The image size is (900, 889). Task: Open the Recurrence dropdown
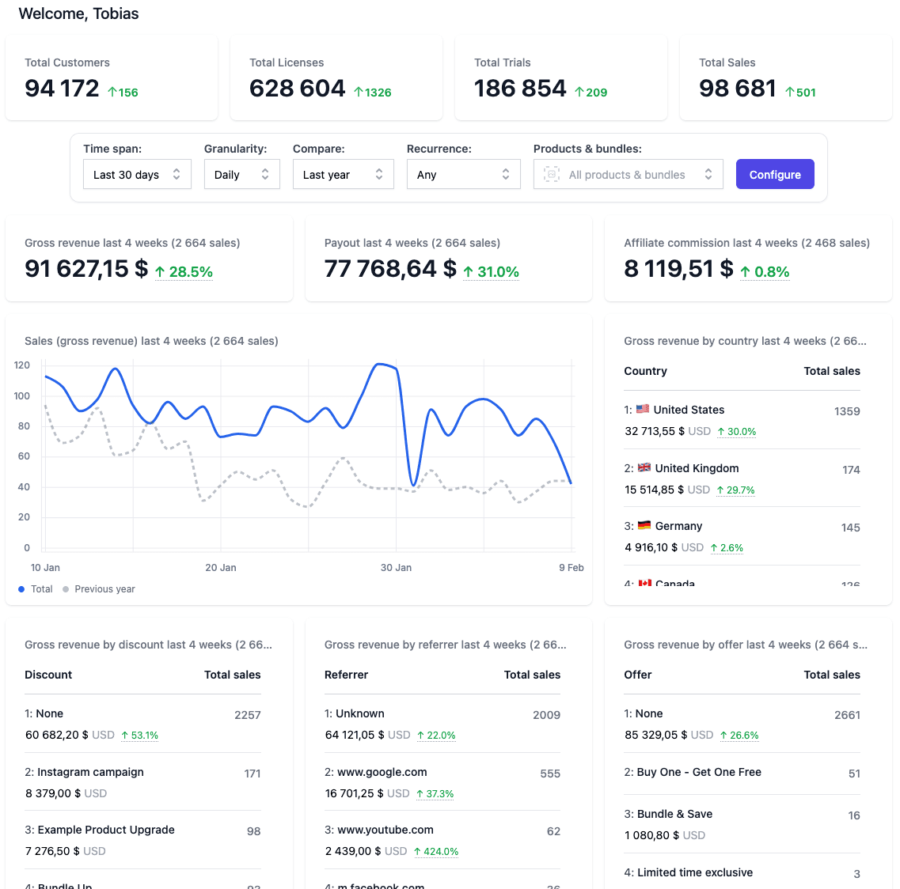click(x=463, y=174)
